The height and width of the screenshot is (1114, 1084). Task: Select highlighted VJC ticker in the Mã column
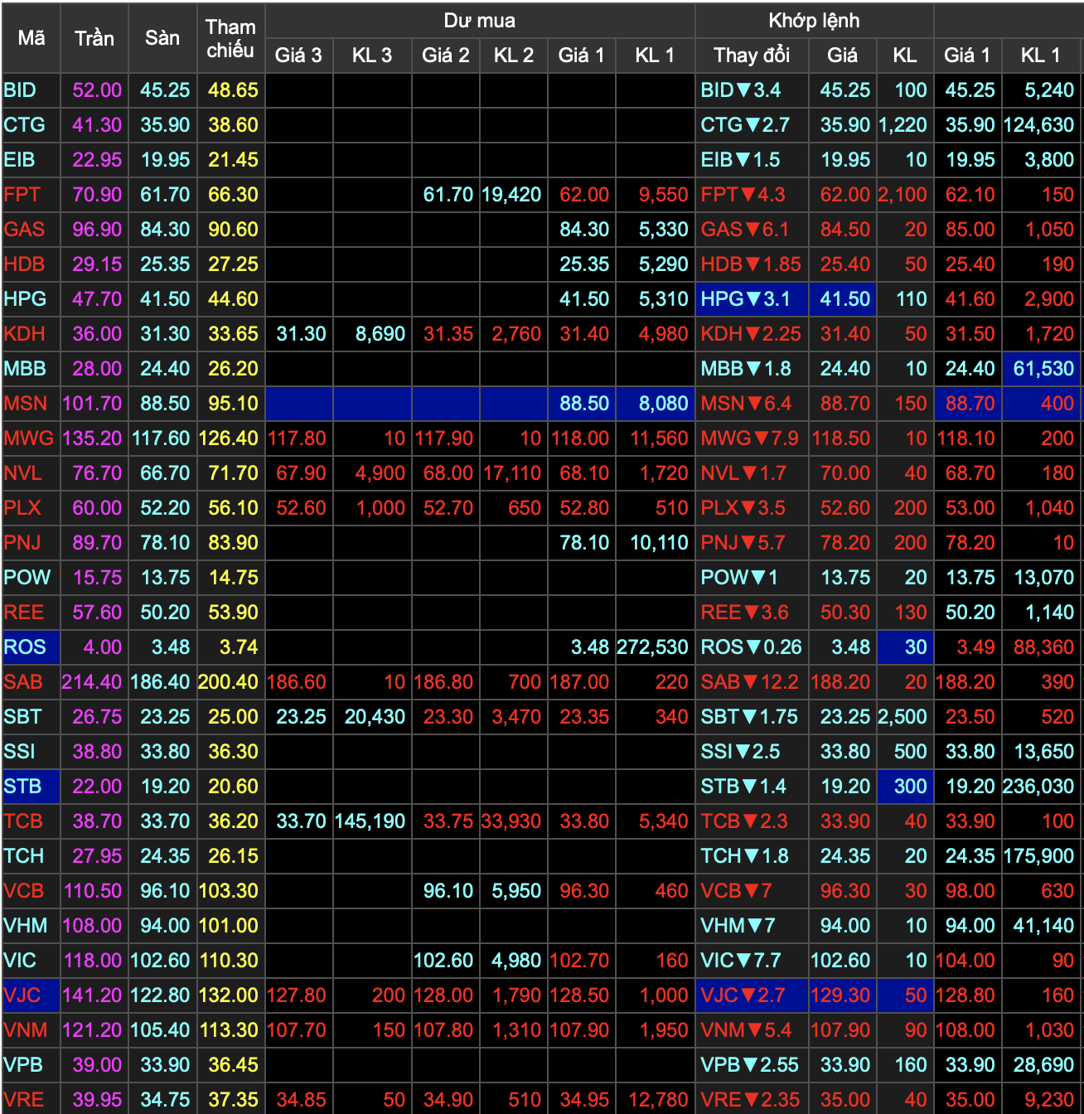[x=31, y=995]
